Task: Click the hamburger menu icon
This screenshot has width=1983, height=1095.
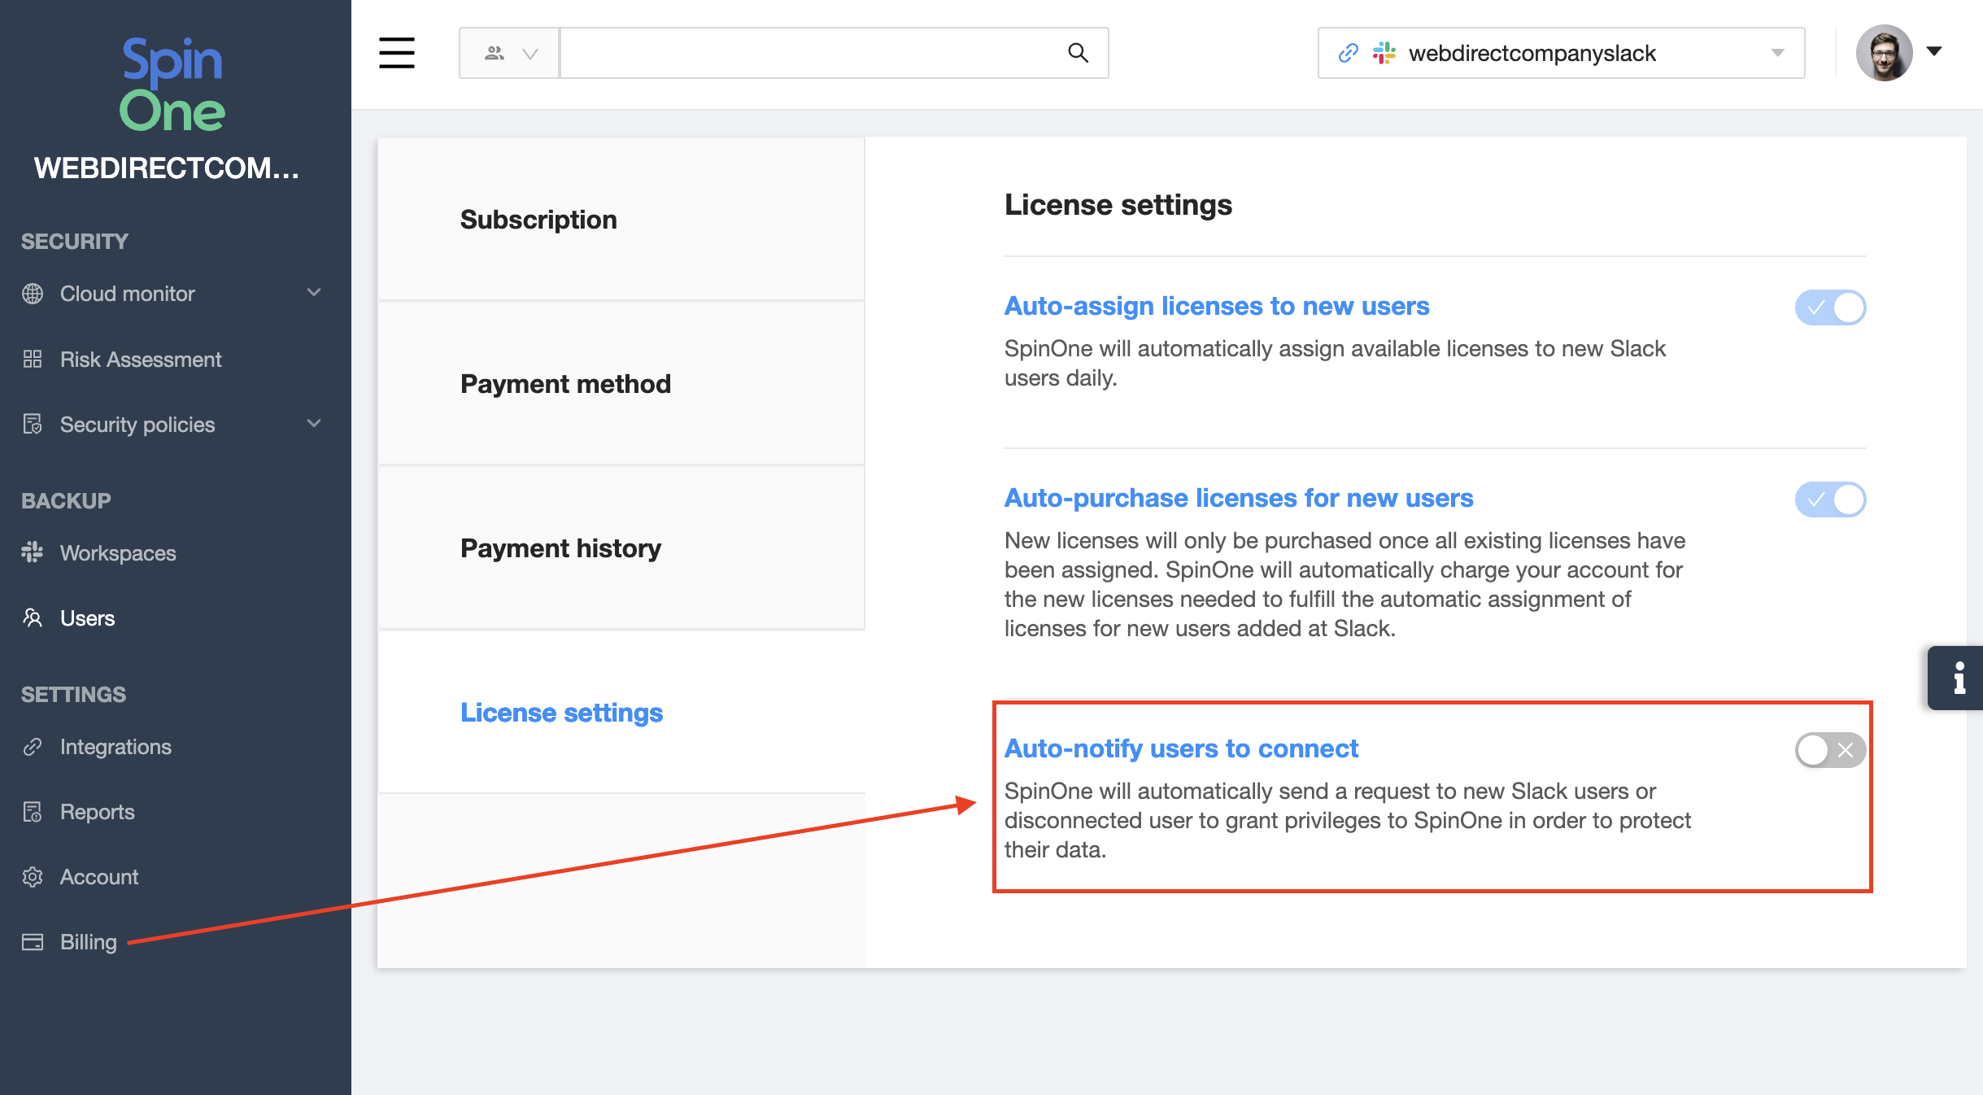Action: point(397,53)
